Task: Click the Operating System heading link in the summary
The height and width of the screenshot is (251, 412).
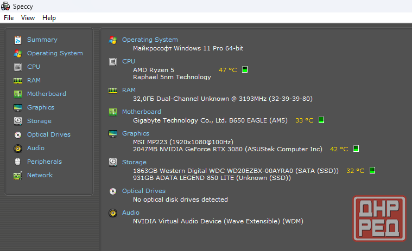Action: (150, 40)
